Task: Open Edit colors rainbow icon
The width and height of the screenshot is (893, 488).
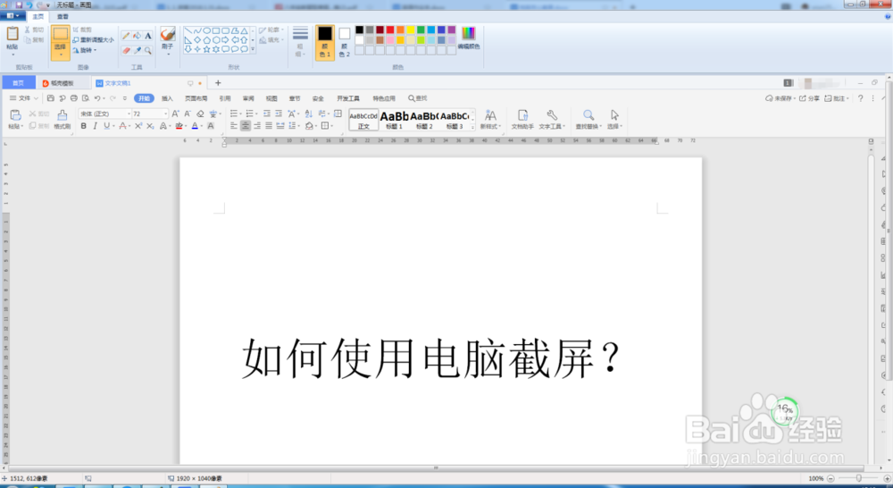Action: [468, 34]
